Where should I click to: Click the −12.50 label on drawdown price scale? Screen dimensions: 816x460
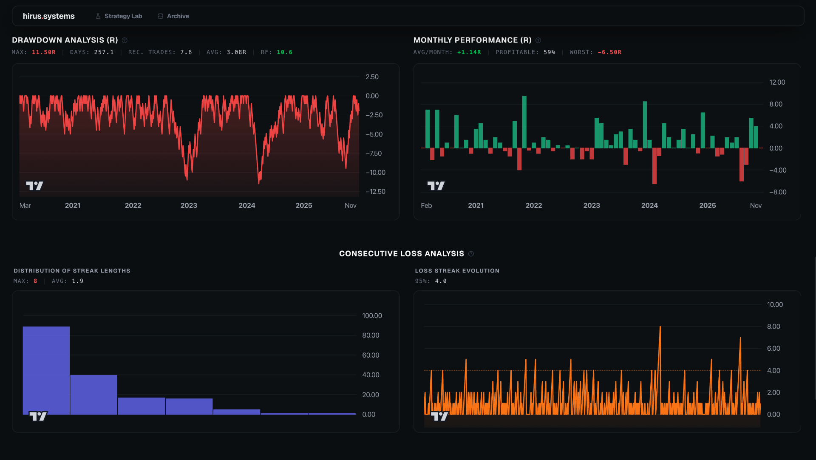375,192
